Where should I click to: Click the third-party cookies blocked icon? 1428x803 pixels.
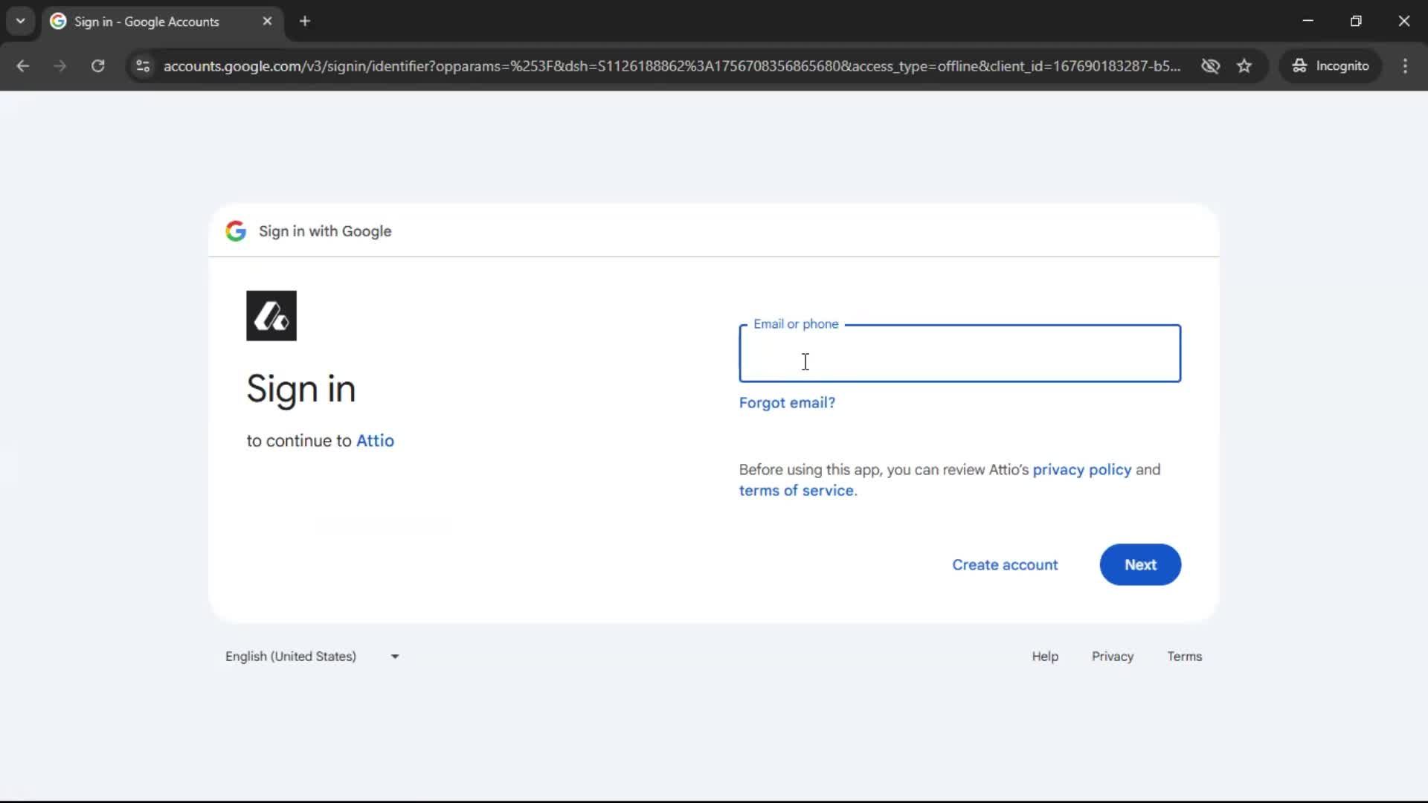tap(1211, 65)
